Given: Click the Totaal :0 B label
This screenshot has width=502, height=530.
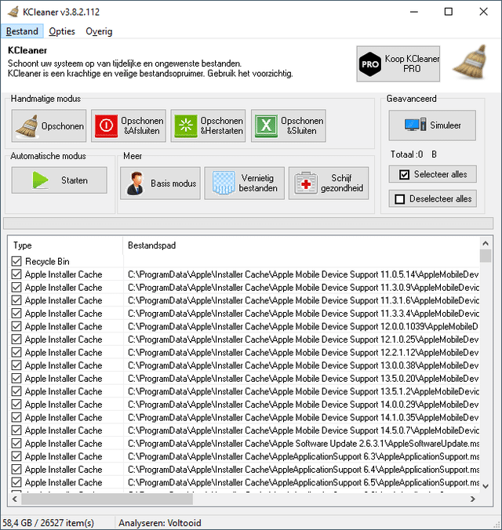Looking at the screenshot, I should pyautogui.click(x=413, y=154).
